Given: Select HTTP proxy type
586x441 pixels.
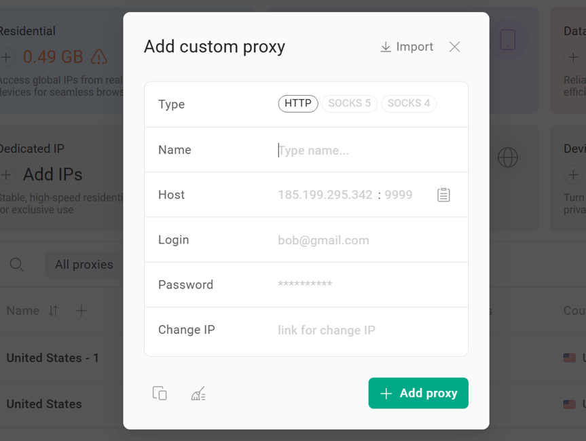Looking at the screenshot, I should pyautogui.click(x=298, y=103).
